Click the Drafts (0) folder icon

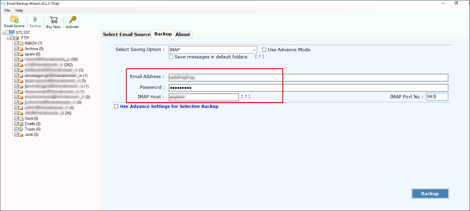(21, 124)
